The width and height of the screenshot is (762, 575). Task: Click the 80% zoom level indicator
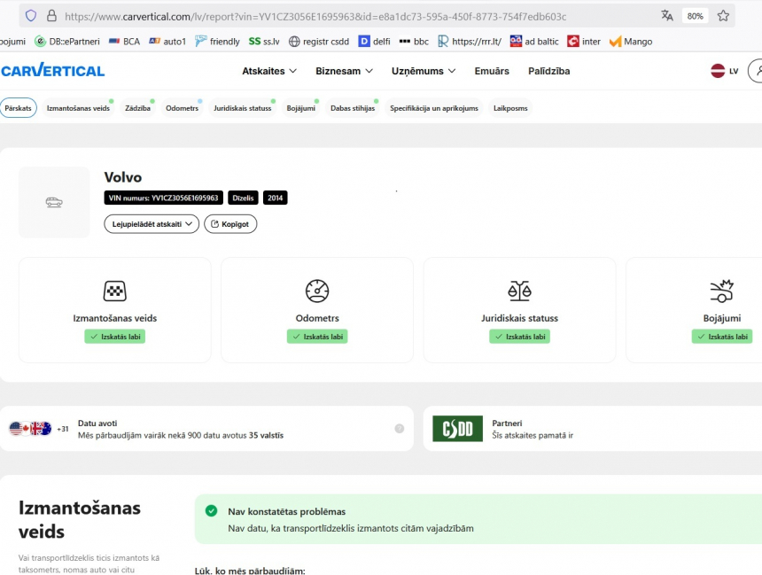pos(695,16)
